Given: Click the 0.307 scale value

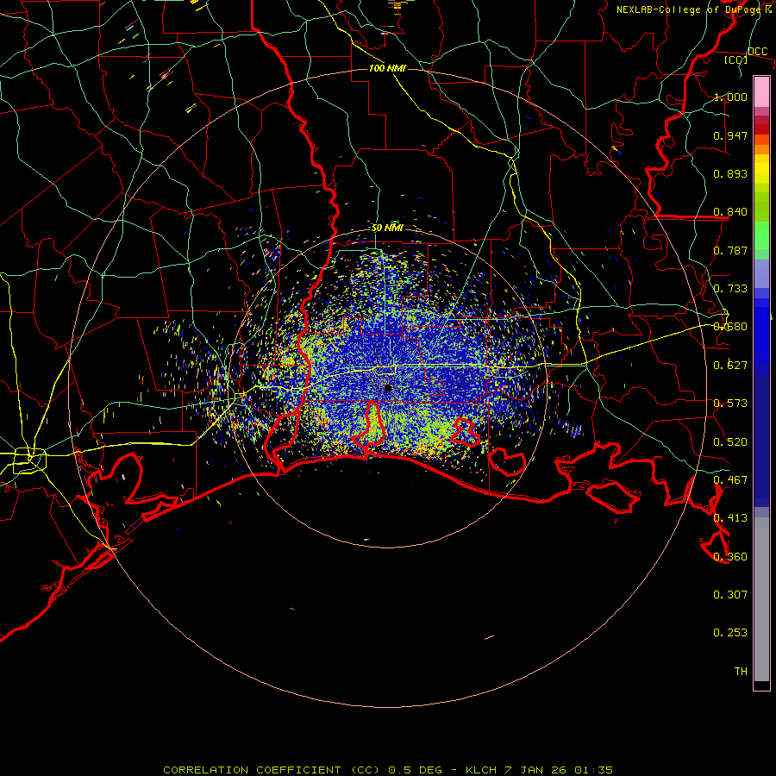Looking at the screenshot, I should (730, 595).
